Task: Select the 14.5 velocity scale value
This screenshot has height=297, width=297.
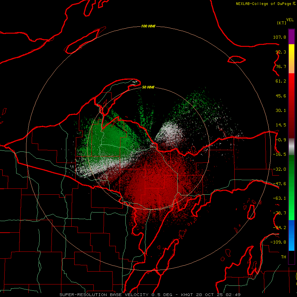Action: pyautogui.click(x=281, y=125)
